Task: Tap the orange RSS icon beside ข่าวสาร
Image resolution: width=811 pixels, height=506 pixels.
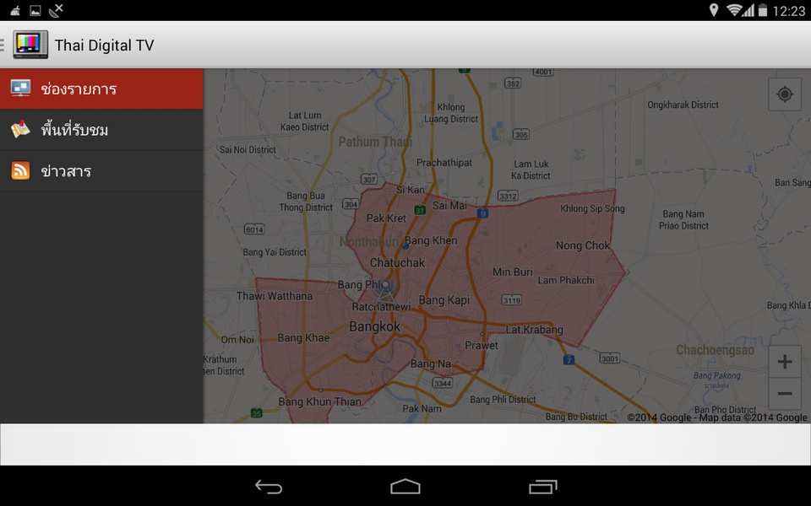Action: click(x=20, y=170)
